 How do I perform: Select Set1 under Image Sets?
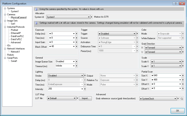(13, 24)
